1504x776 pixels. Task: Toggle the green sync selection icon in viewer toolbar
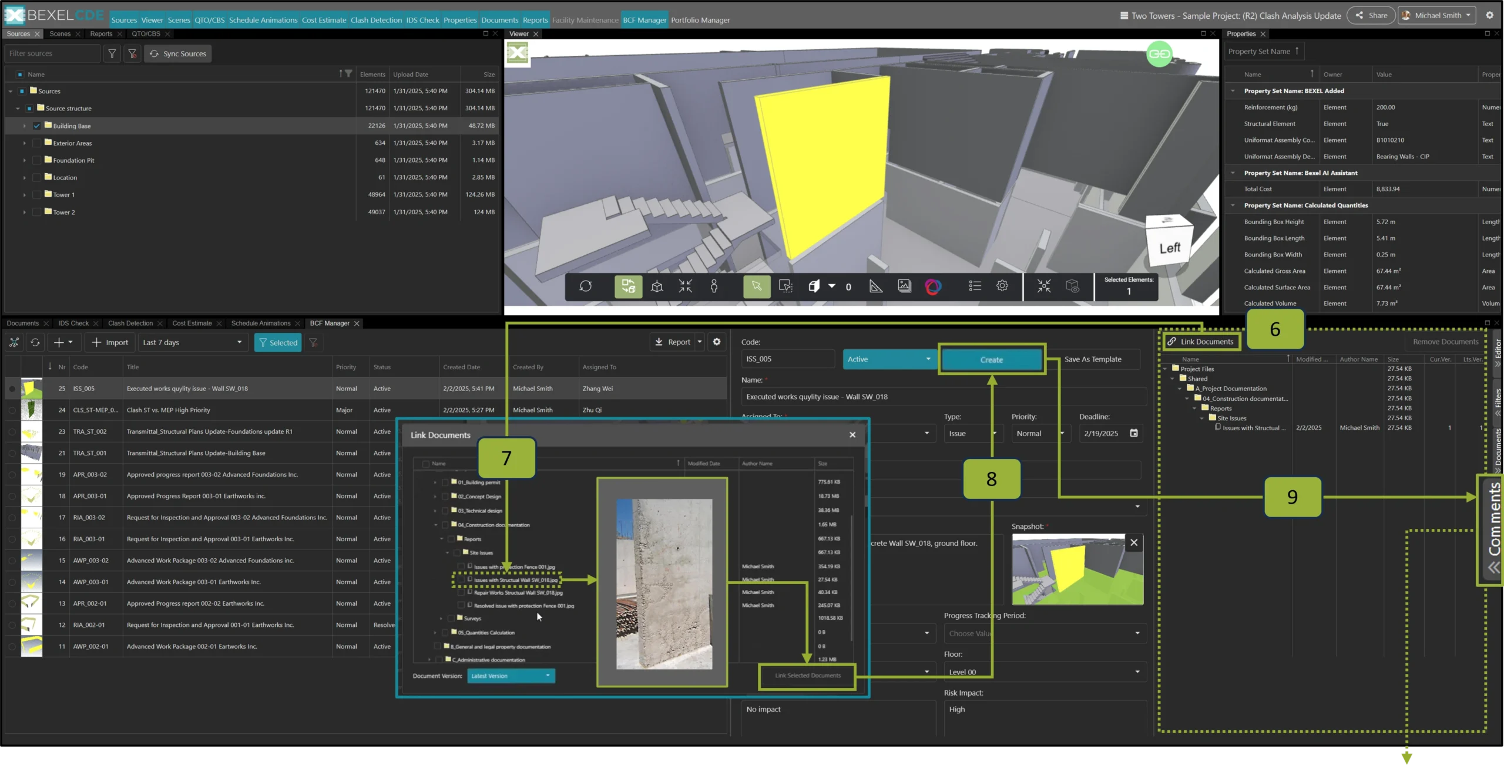[628, 286]
